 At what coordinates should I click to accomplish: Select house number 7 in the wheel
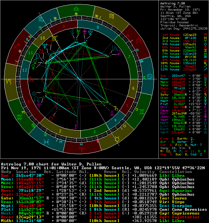(129, 57)
